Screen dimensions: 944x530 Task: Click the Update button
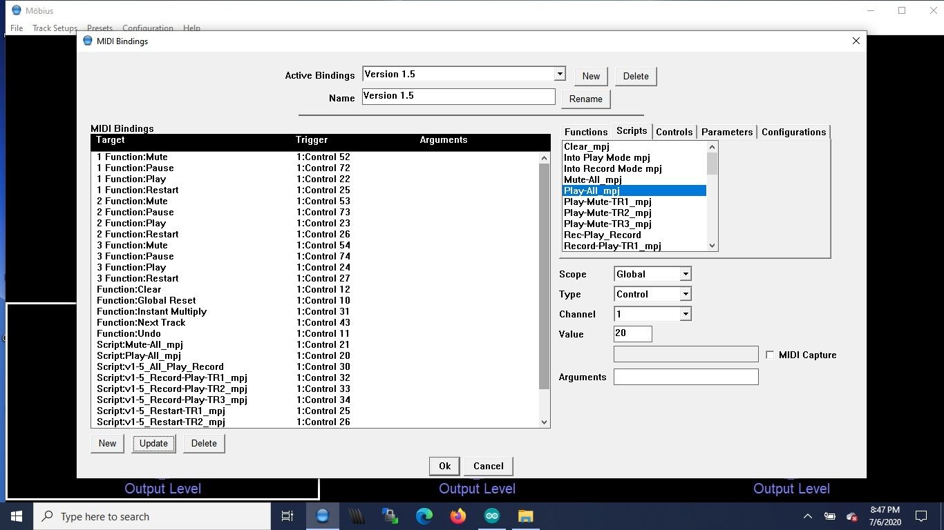coord(153,443)
